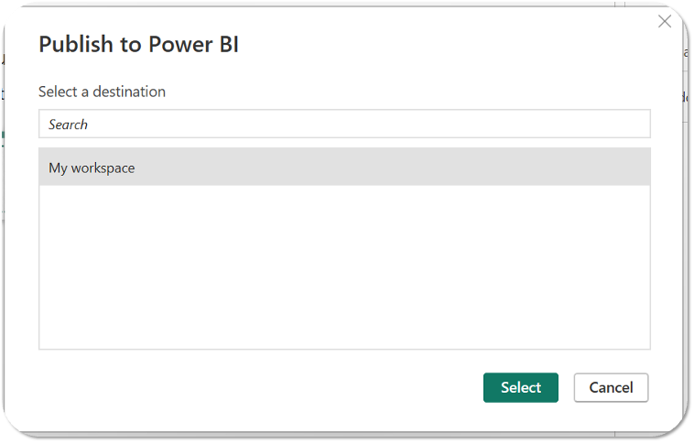Focus the workspace search box
The width and height of the screenshot is (694, 443).
click(344, 124)
